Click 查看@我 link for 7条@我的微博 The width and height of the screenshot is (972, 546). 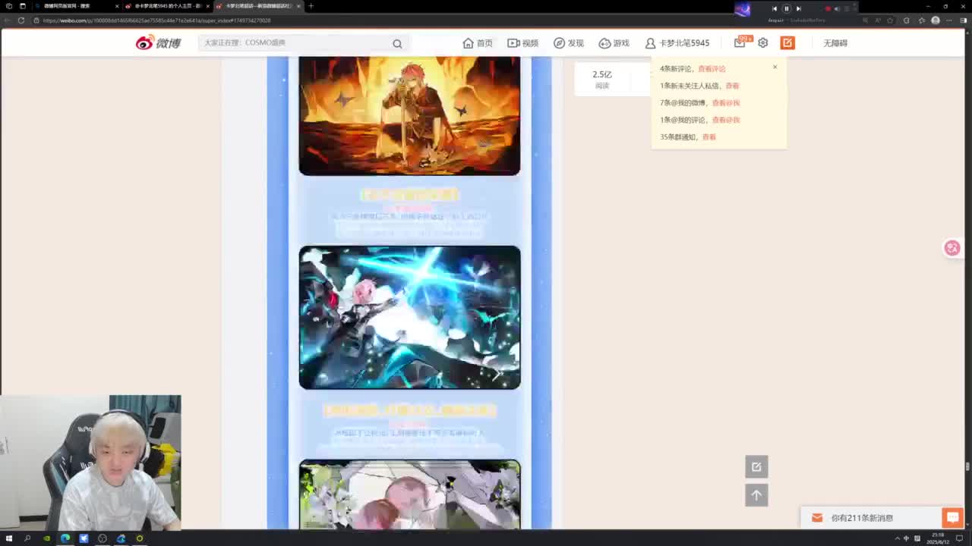point(726,103)
